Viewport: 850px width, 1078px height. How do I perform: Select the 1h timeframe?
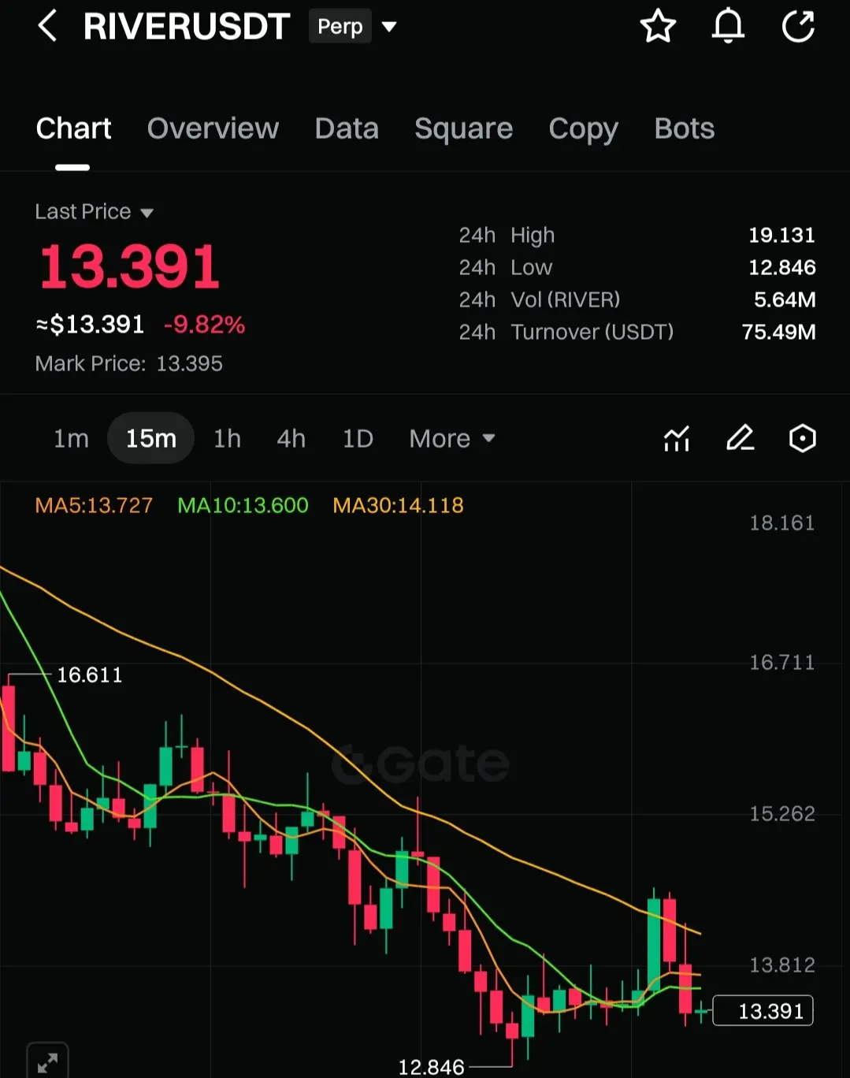tap(227, 438)
